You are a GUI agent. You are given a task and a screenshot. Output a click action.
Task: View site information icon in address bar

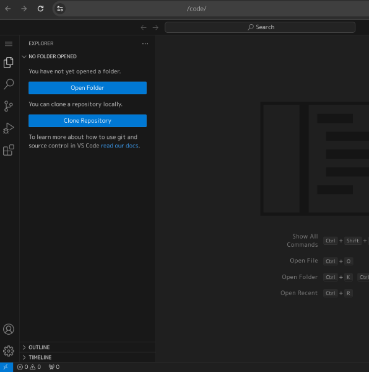click(x=60, y=9)
